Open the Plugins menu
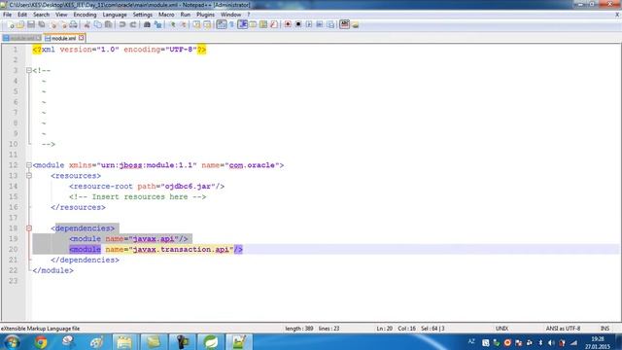The width and height of the screenshot is (622, 350). tap(205, 15)
